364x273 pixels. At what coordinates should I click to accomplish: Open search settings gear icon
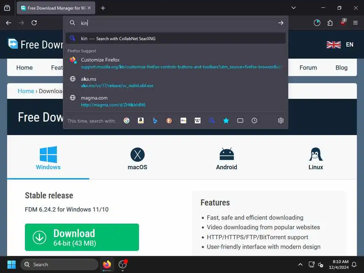coord(281,121)
